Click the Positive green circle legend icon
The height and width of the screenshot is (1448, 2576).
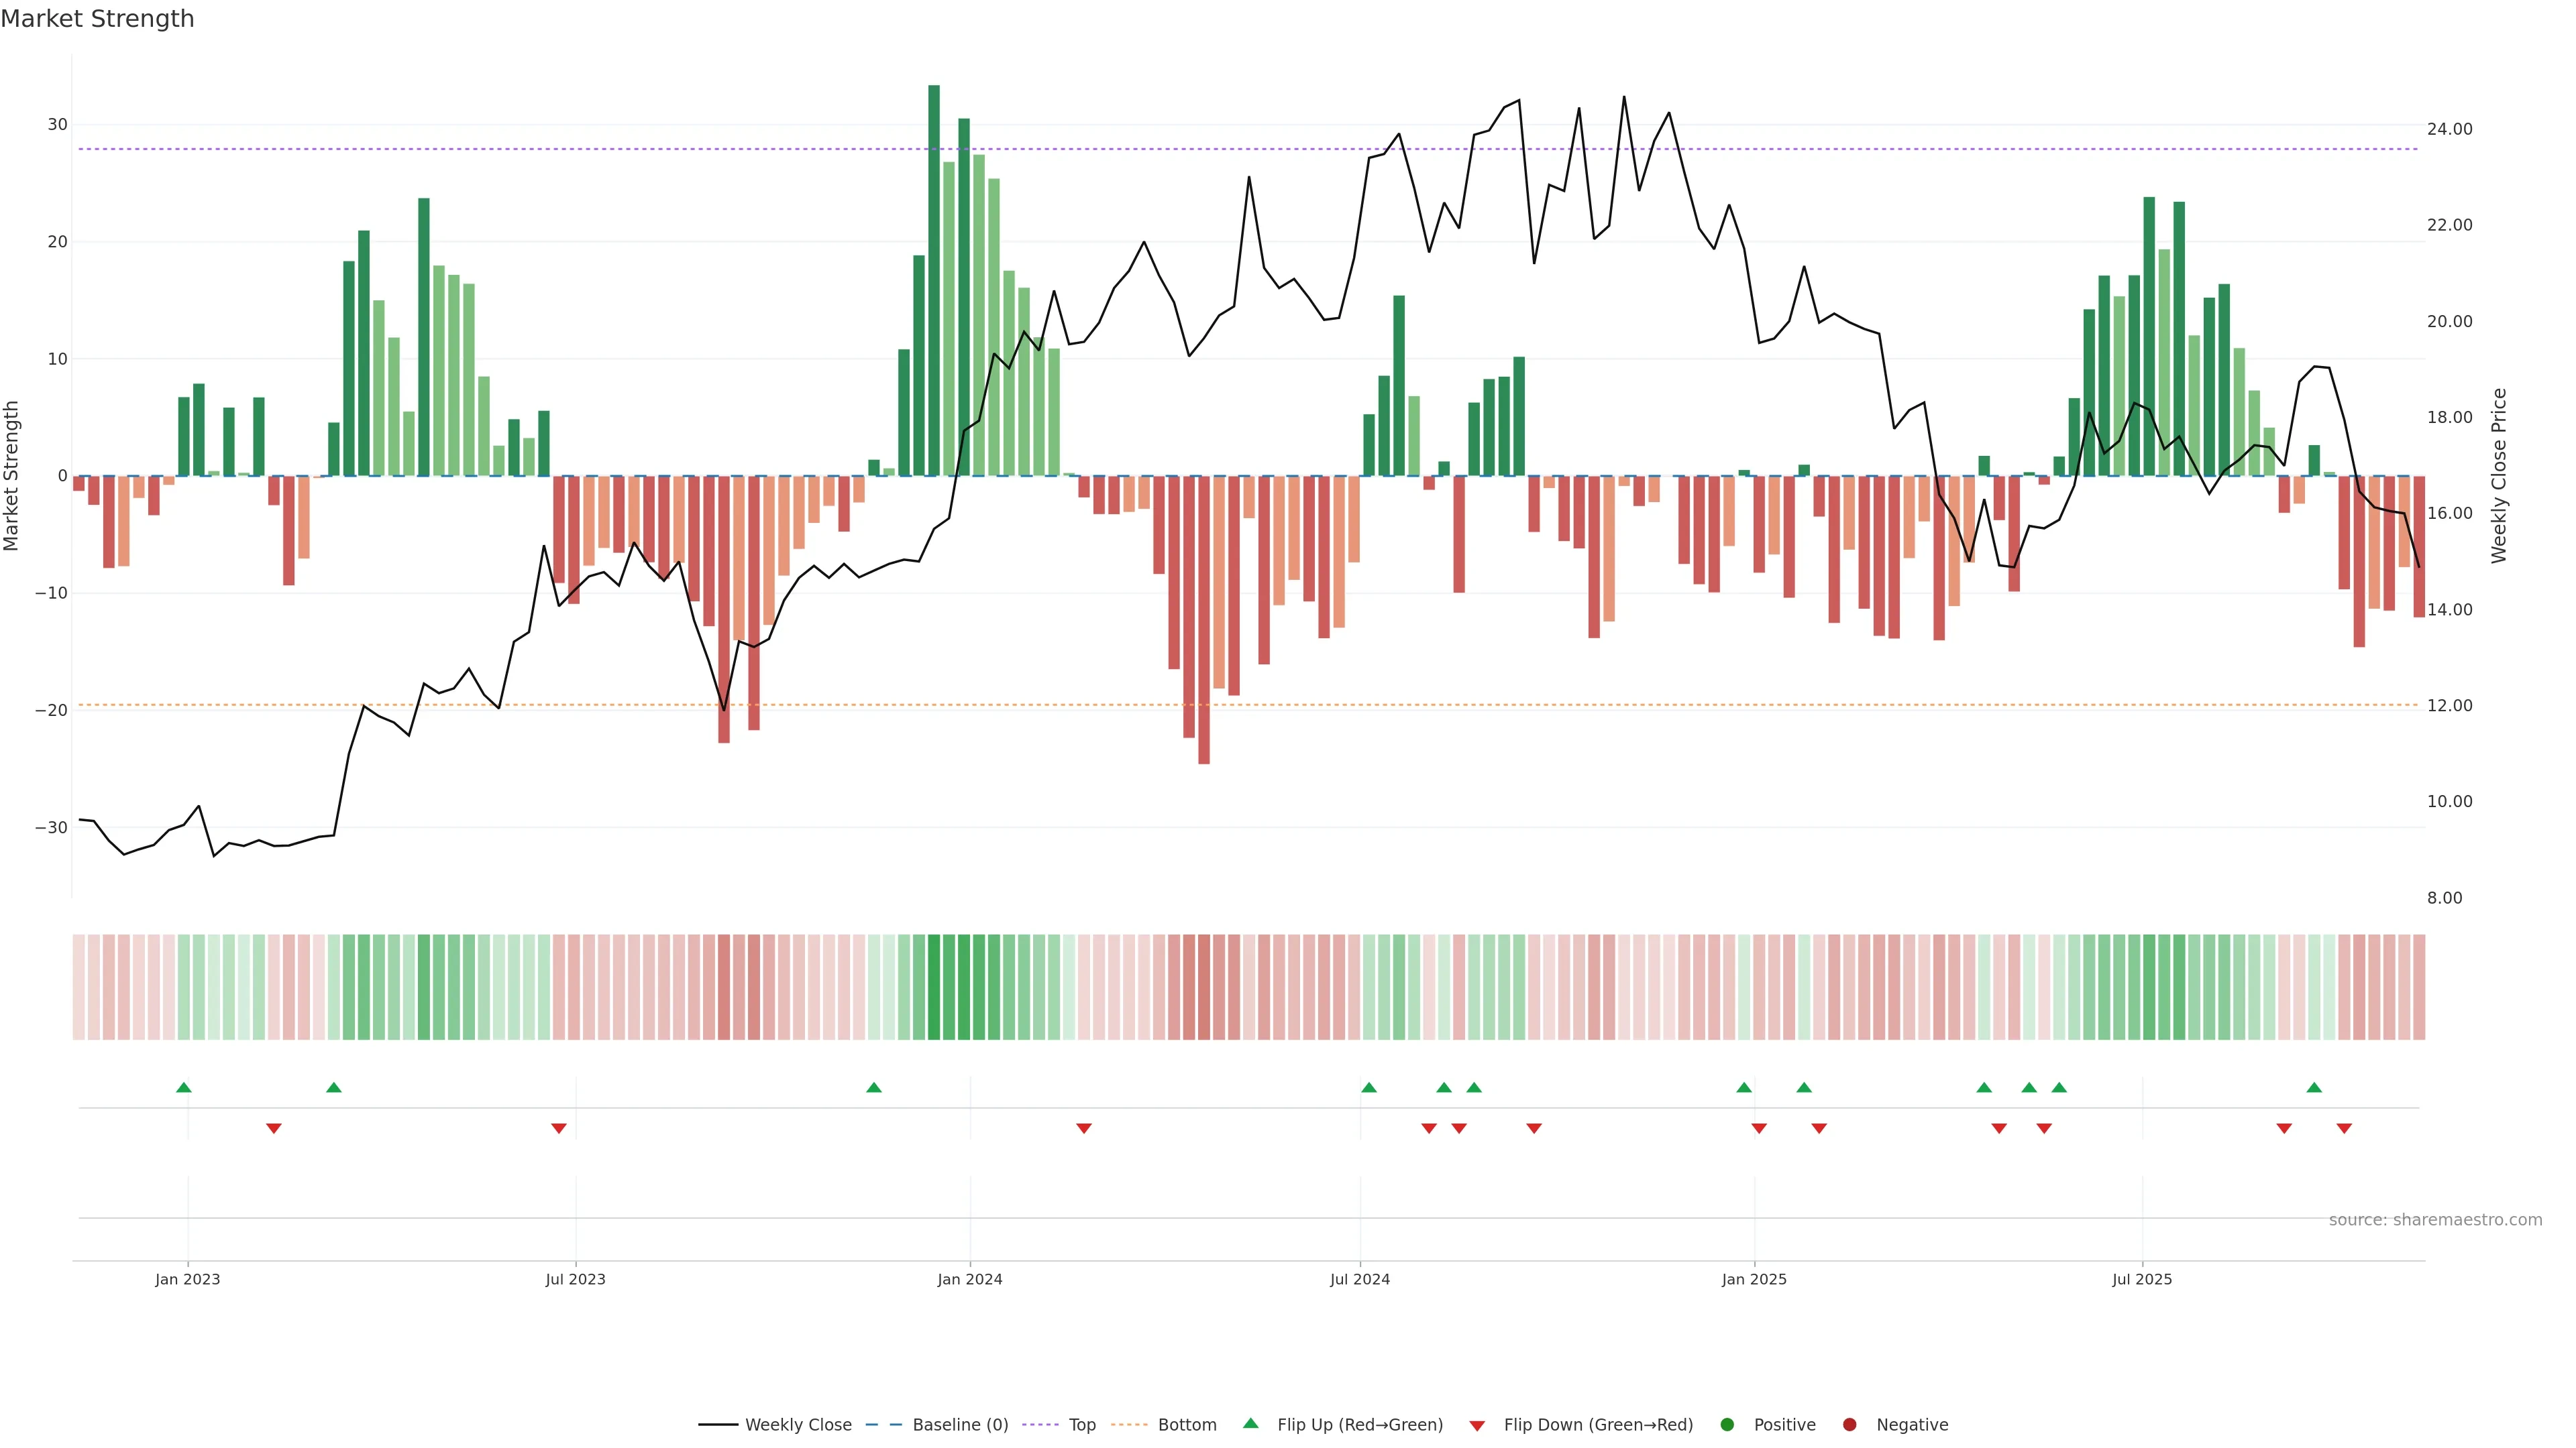(1727, 1425)
